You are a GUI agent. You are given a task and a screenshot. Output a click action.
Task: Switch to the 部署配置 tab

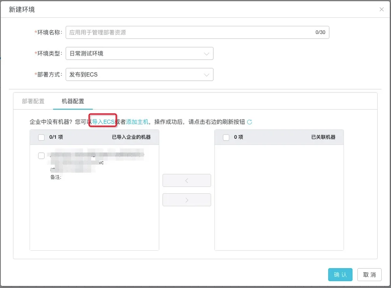tap(33, 101)
